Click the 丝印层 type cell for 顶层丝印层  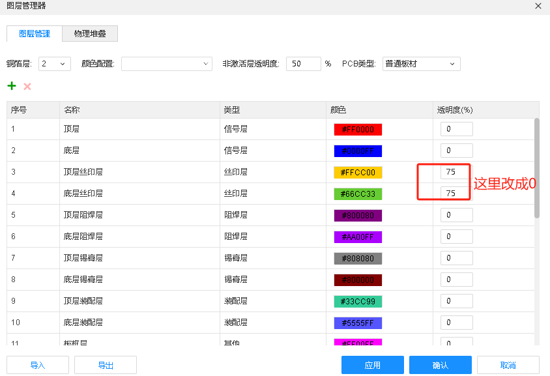tap(273, 172)
